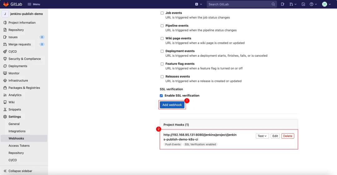Open the To-Do list icon
The width and height of the screenshot is (337, 175).
click(x=303, y=4)
